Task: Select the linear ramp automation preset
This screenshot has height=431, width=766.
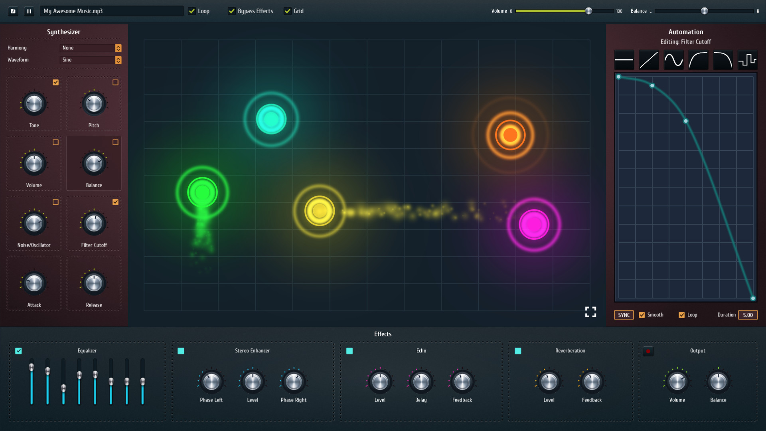Action: (x=649, y=60)
